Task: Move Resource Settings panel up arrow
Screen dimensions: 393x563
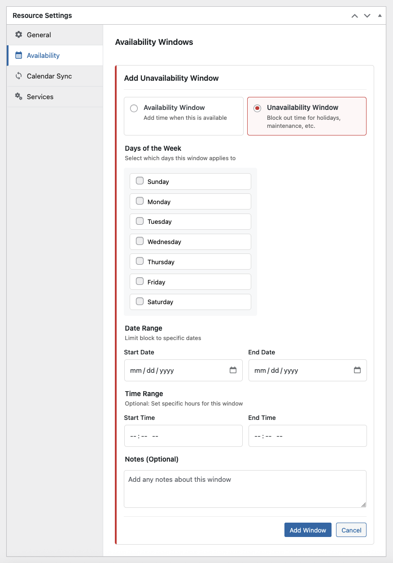Action: [x=354, y=16]
